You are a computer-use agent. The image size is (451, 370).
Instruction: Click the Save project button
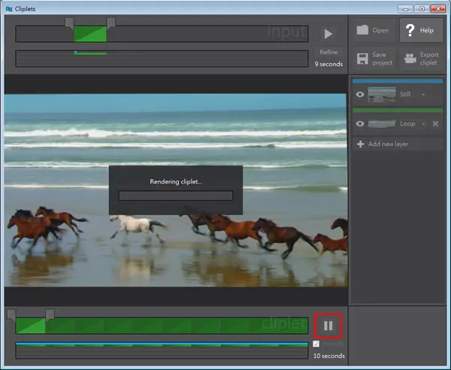(x=374, y=59)
